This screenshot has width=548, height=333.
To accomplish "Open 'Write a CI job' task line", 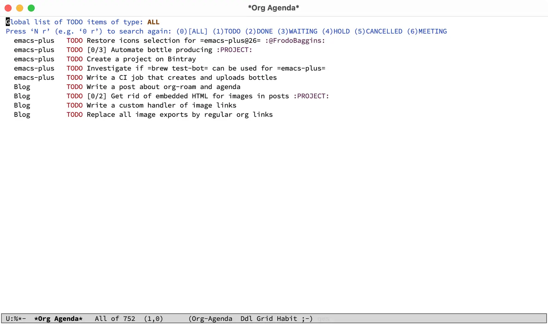I will pyautogui.click(x=182, y=78).
